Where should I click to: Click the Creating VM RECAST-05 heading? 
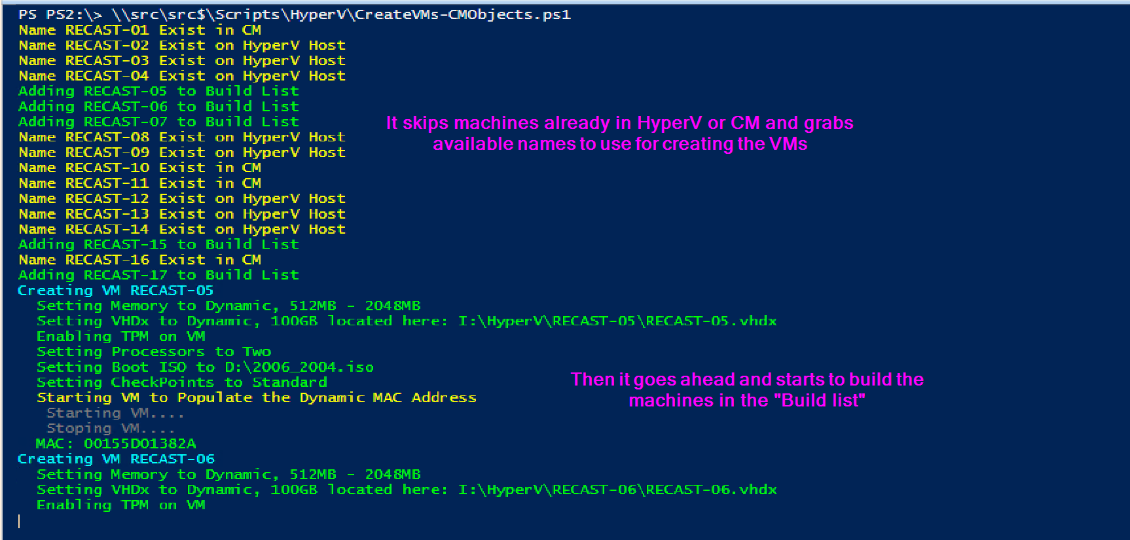pyautogui.click(x=115, y=291)
